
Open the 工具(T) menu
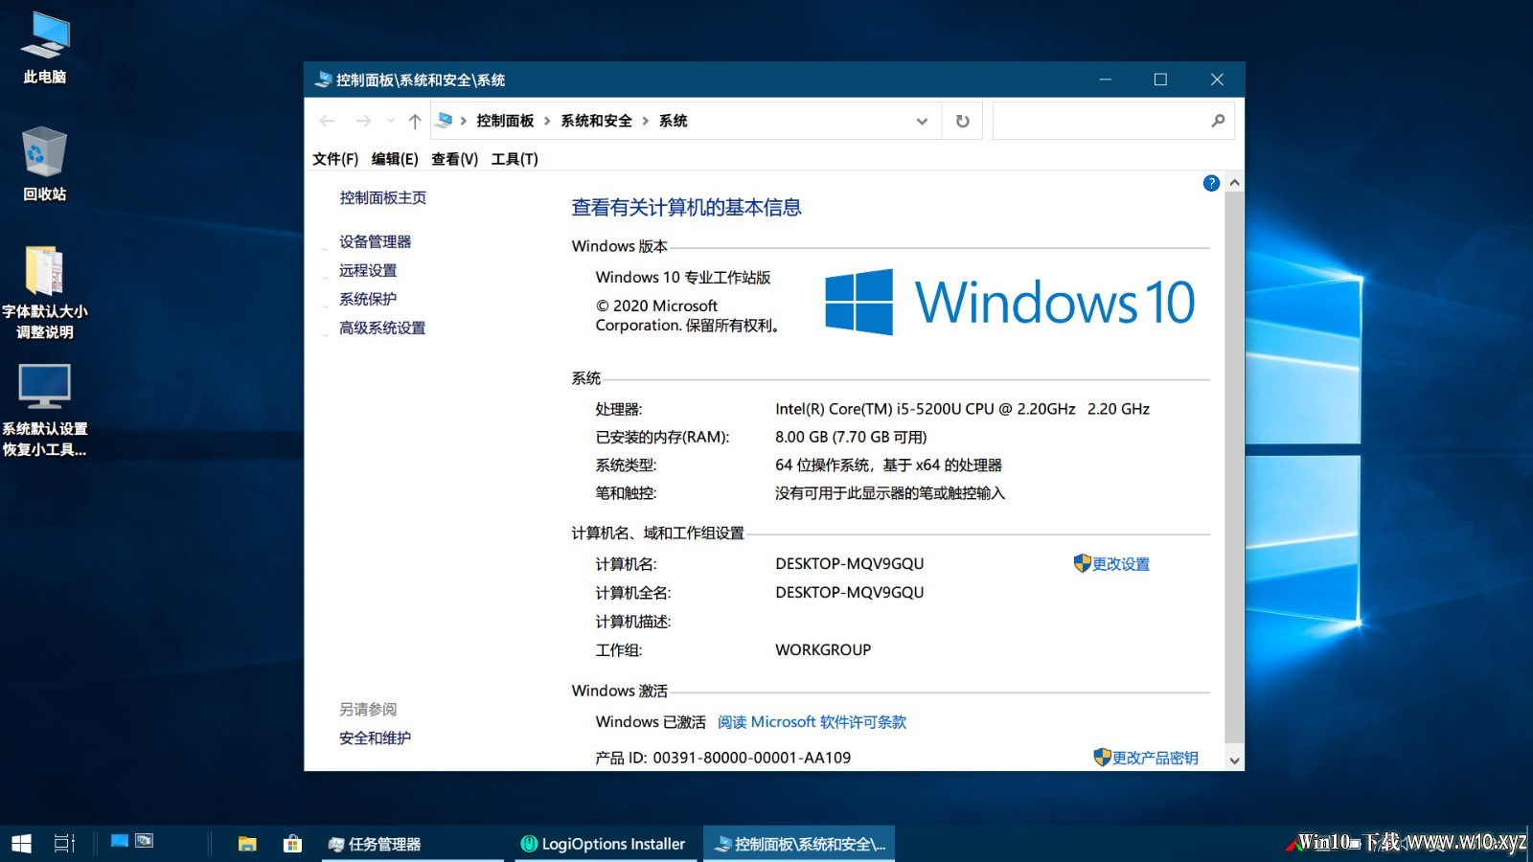[x=515, y=159]
